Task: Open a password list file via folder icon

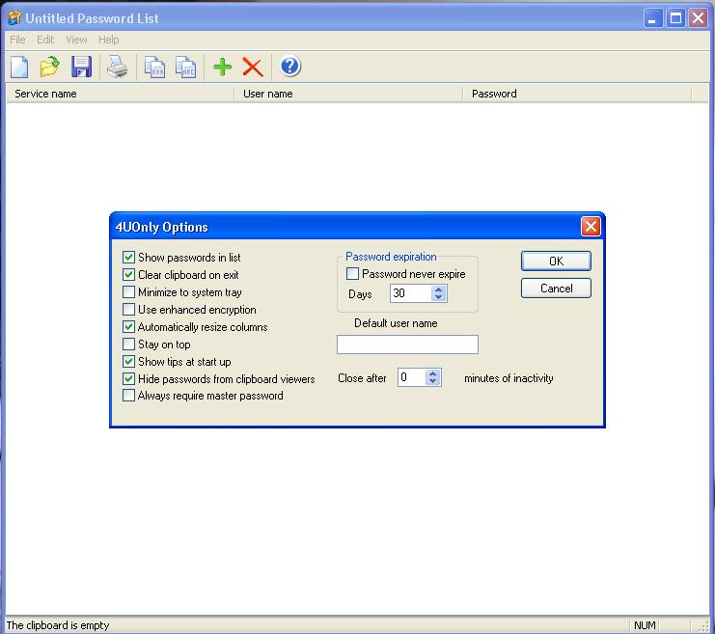Action: [49, 67]
